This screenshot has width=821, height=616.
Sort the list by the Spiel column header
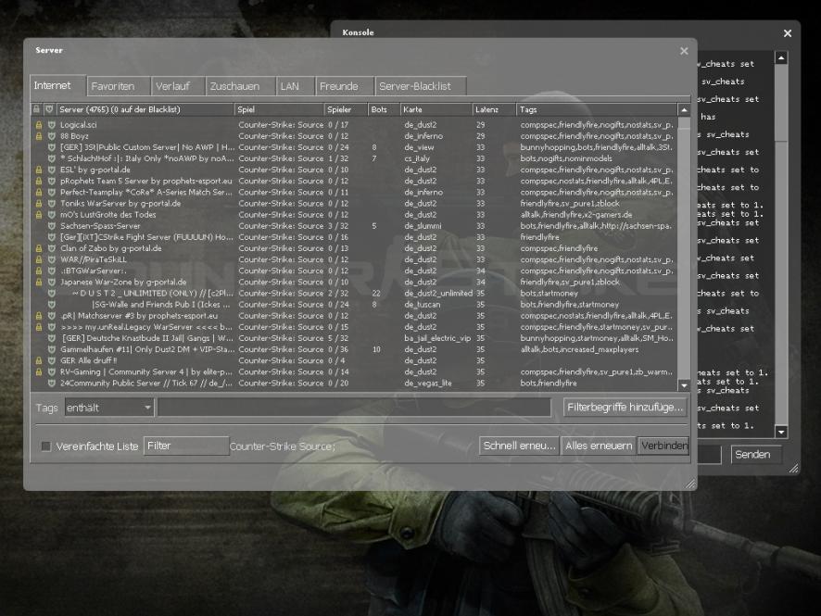click(x=279, y=109)
